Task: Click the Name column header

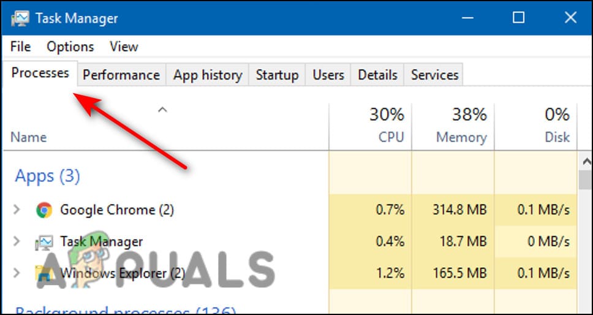Action: pos(28,137)
